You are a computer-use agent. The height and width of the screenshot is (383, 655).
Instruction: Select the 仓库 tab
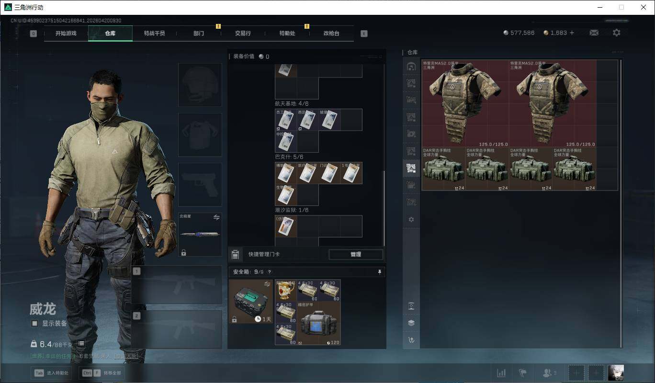click(110, 34)
